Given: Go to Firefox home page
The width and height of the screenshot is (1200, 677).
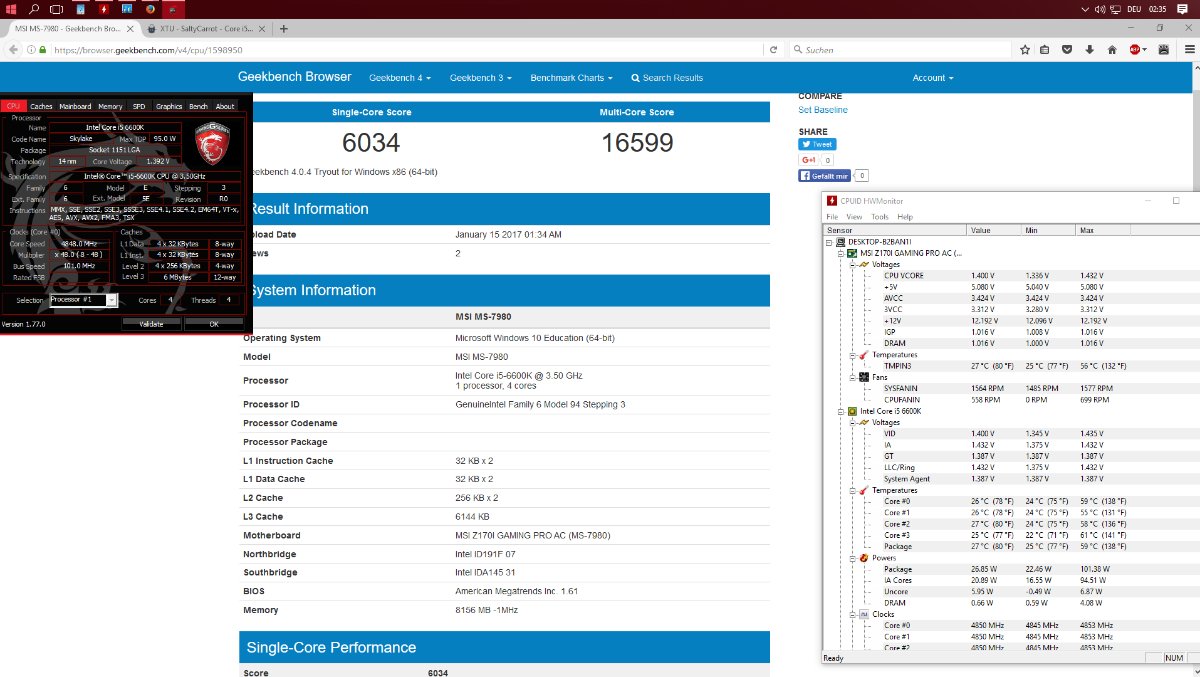Looking at the screenshot, I should tap(1112, 50).
